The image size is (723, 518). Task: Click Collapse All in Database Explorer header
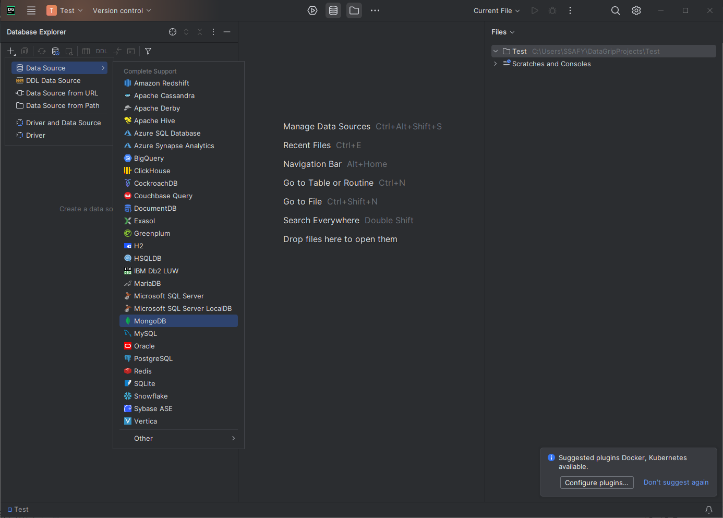click(200, 32)
